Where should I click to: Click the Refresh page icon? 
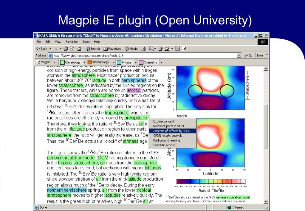(72, 49)
